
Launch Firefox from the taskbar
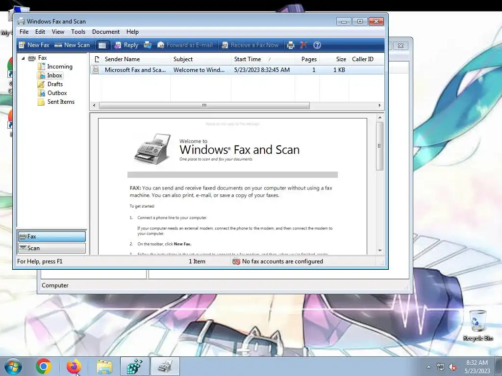pos(74,366)
